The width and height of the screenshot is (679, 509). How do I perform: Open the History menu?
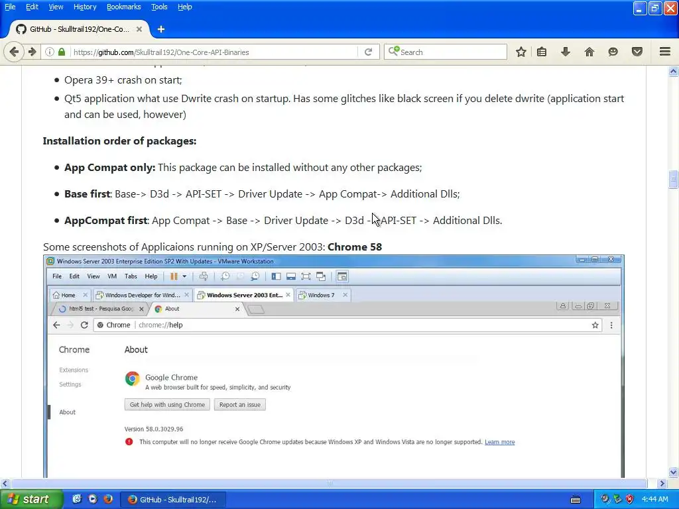click(84, 7)
